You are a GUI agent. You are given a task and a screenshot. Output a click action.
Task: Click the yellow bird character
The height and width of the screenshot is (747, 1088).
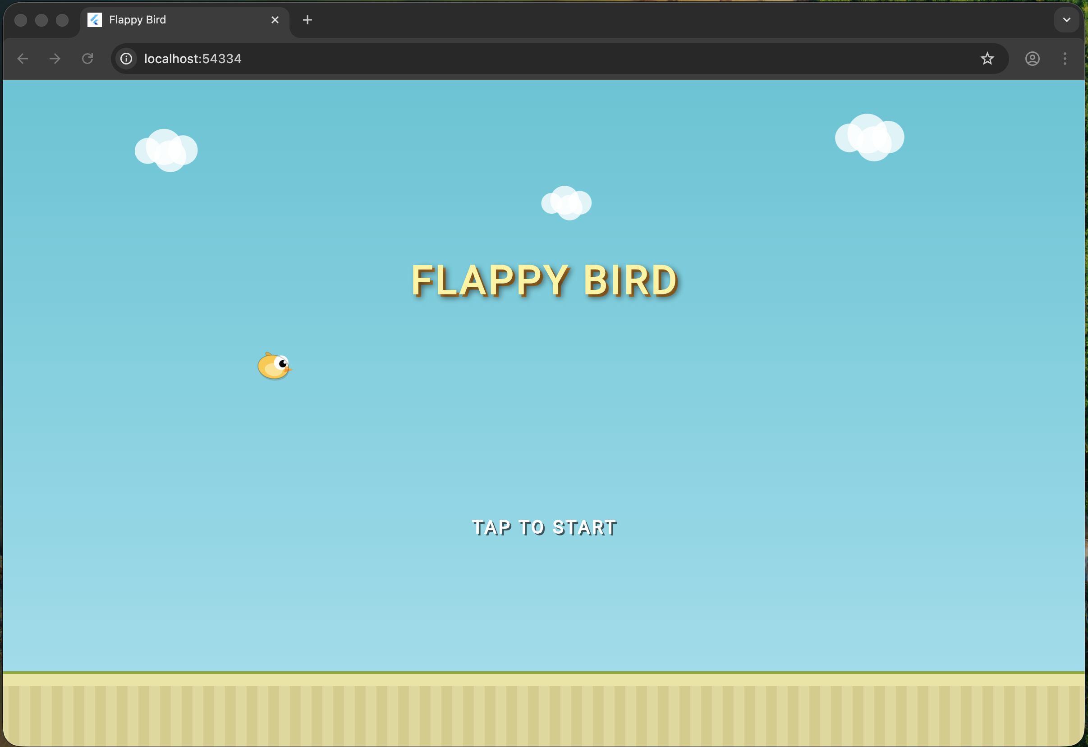(x=274, y=366)
